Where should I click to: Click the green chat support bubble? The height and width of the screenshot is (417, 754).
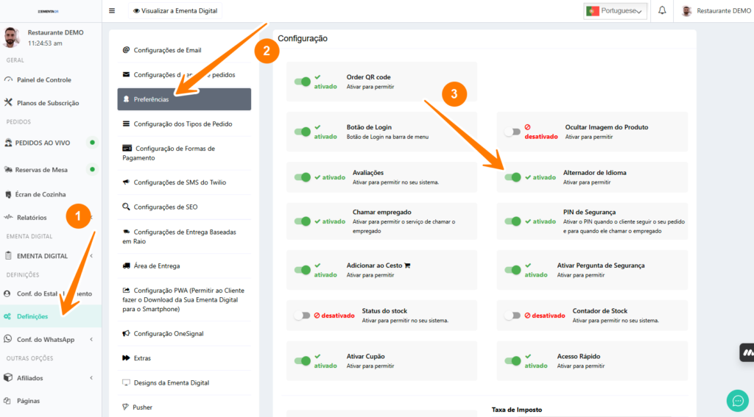(737, 399)
